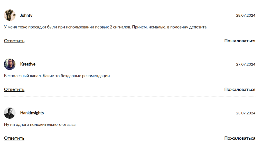Click Johntv's profile avatar

click(x=10, y=15)
